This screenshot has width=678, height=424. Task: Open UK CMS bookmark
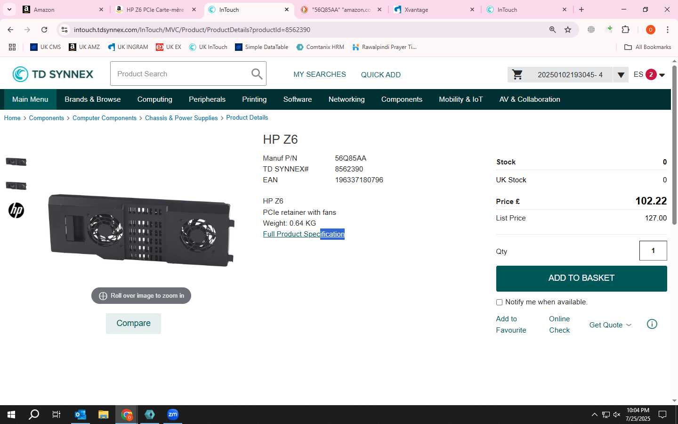coord(46,47)
